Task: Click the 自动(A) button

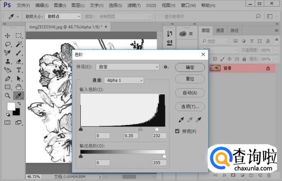Action: click(x=190, y=93)
